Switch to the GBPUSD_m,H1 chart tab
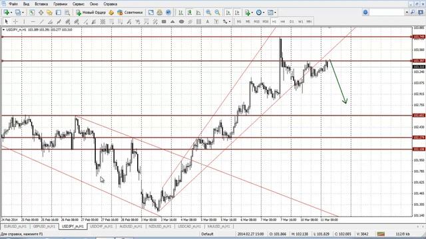Image resolution: width=426 pixels, height=239 pixels. click(44, 226)
